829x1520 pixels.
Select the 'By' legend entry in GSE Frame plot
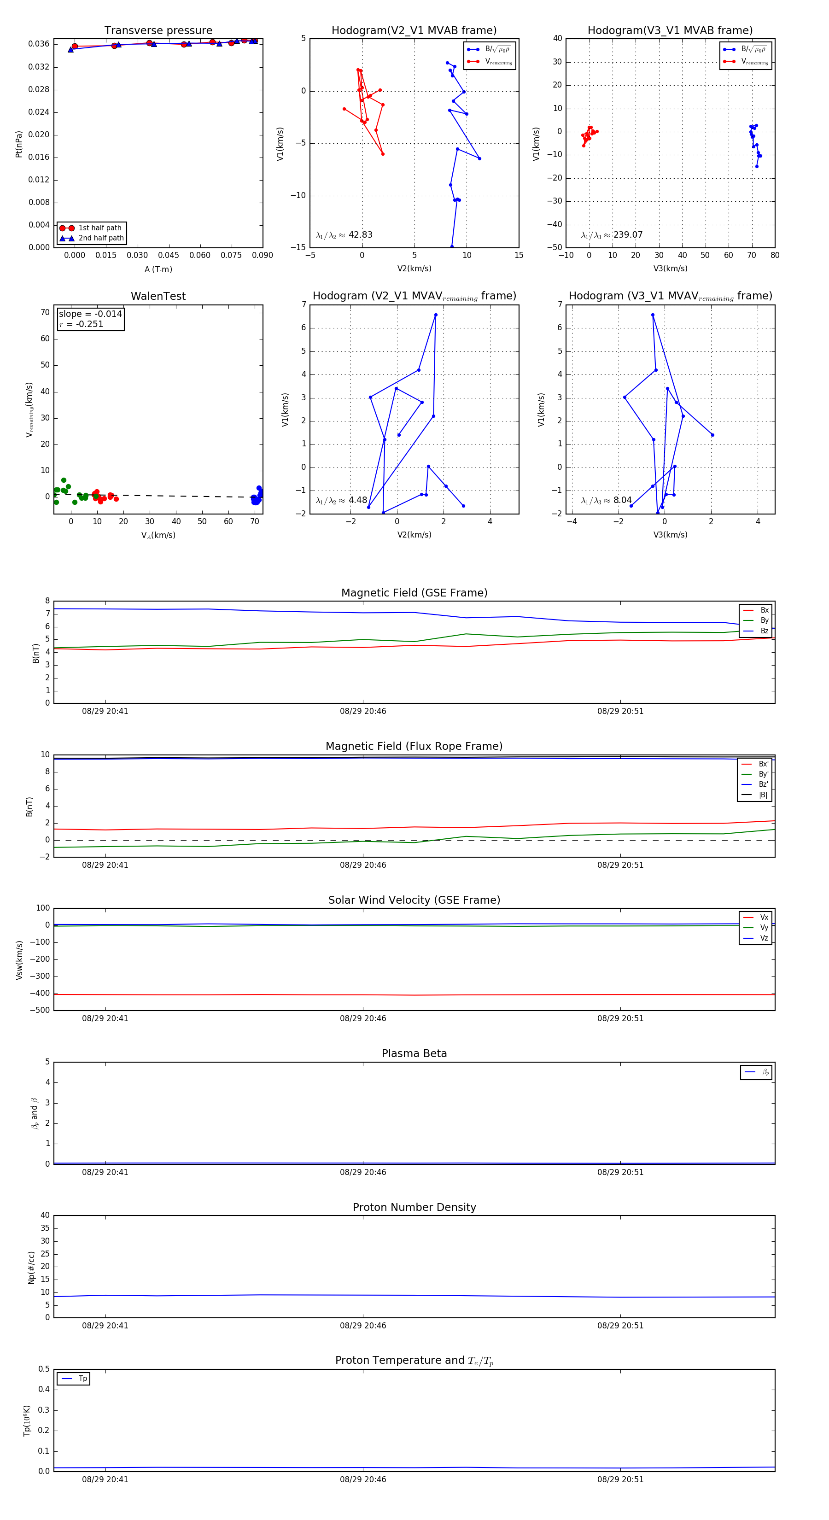[x=756, y=621]
